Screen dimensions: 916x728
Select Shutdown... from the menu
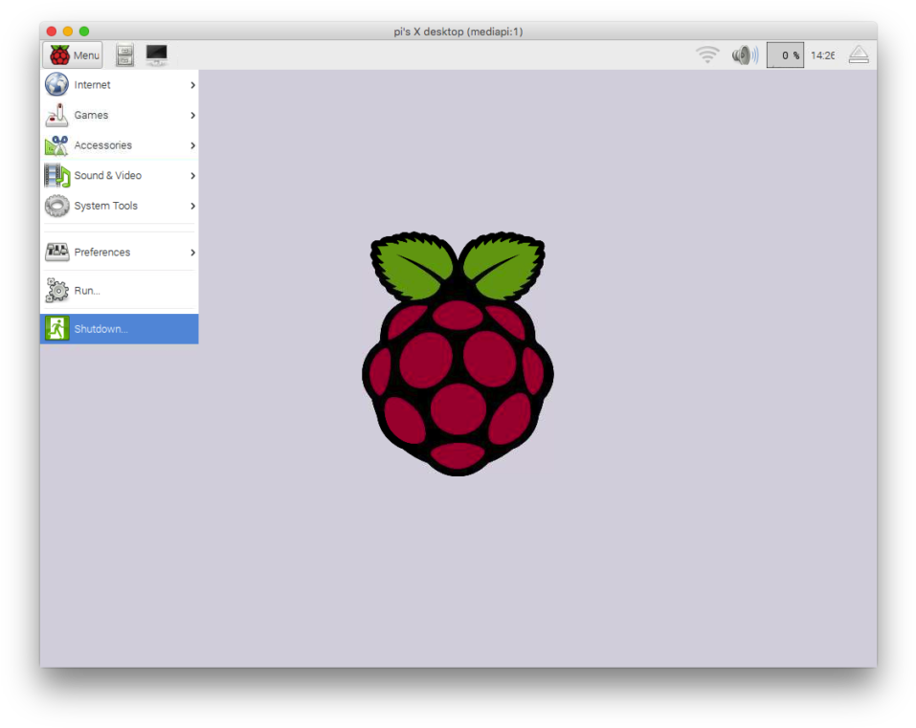pos(120,329)
